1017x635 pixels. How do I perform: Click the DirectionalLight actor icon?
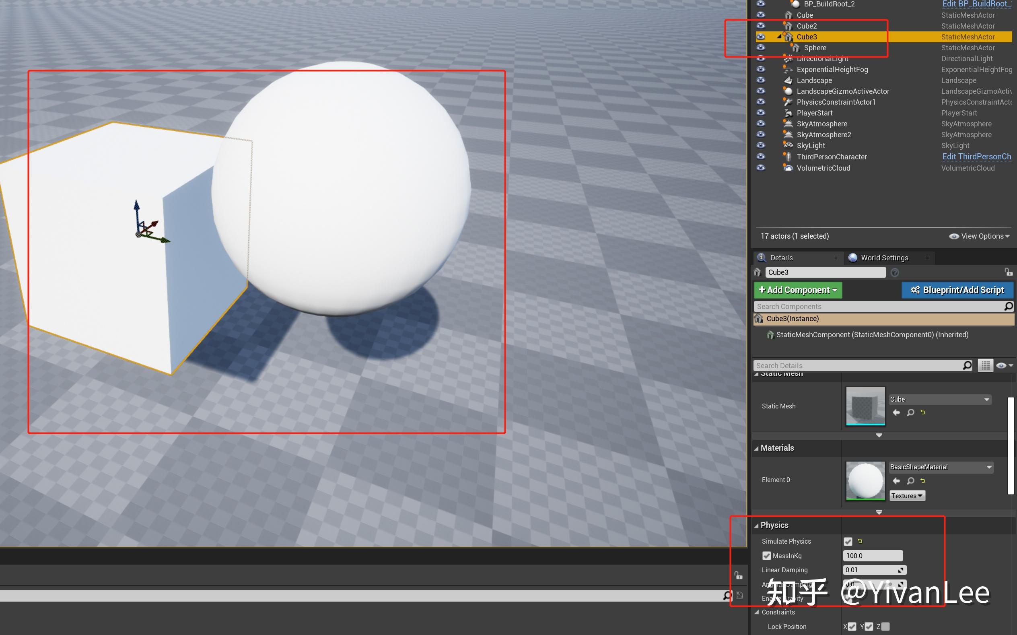point(788,58)
